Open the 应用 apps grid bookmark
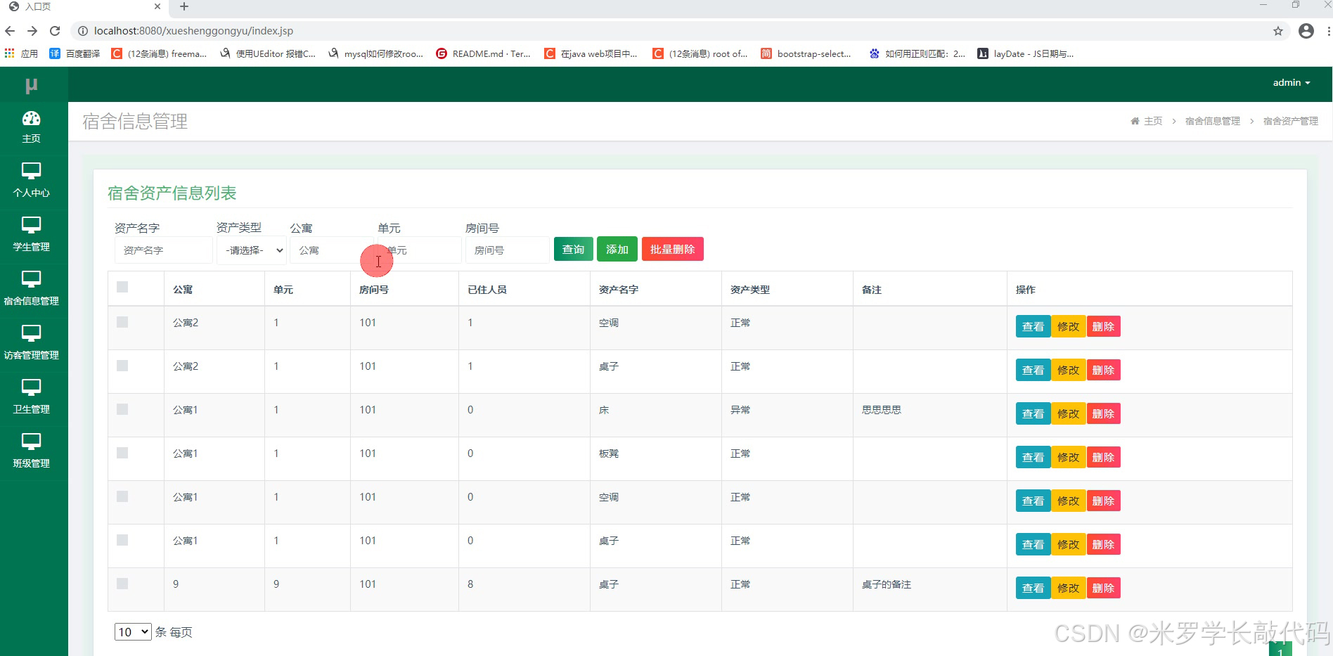 click(21, 53)
